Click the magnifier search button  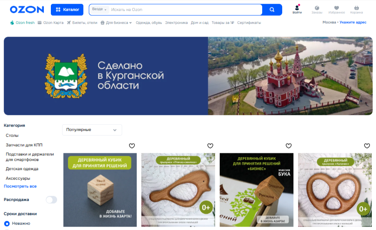(272, 10)
